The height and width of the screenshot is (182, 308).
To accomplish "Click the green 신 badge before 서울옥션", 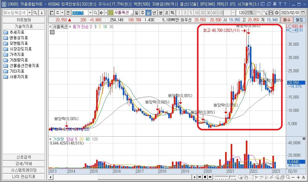I will click(111, 13).
